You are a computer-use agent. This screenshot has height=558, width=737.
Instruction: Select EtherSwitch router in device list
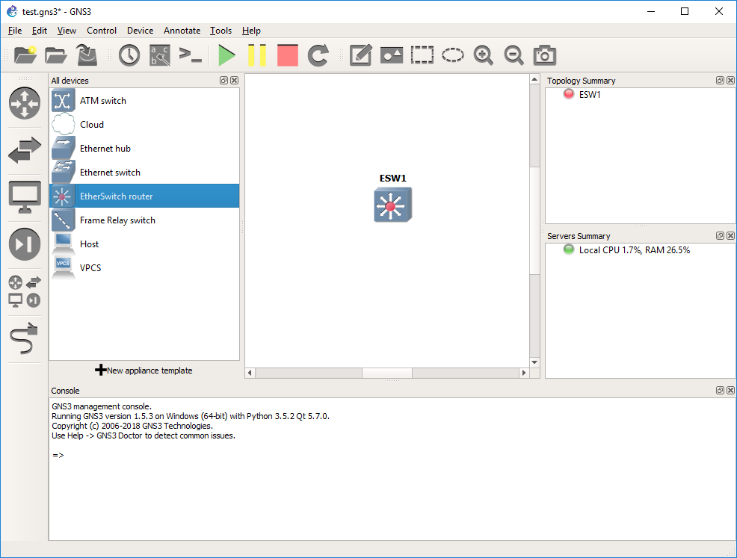click(144, 196)
